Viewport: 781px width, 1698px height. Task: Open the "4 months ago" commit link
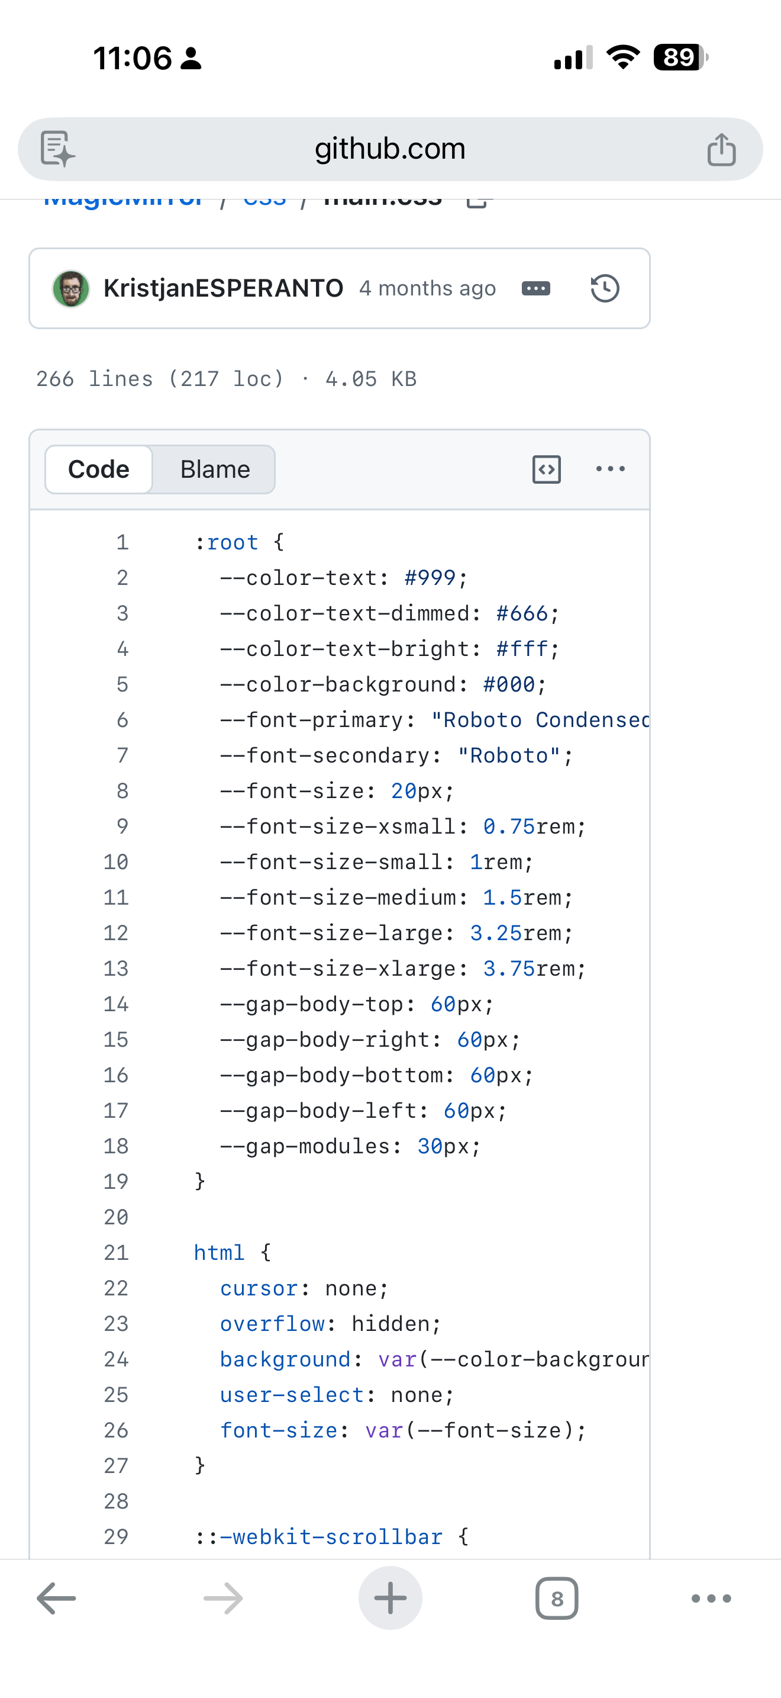[x=427, y=289]
